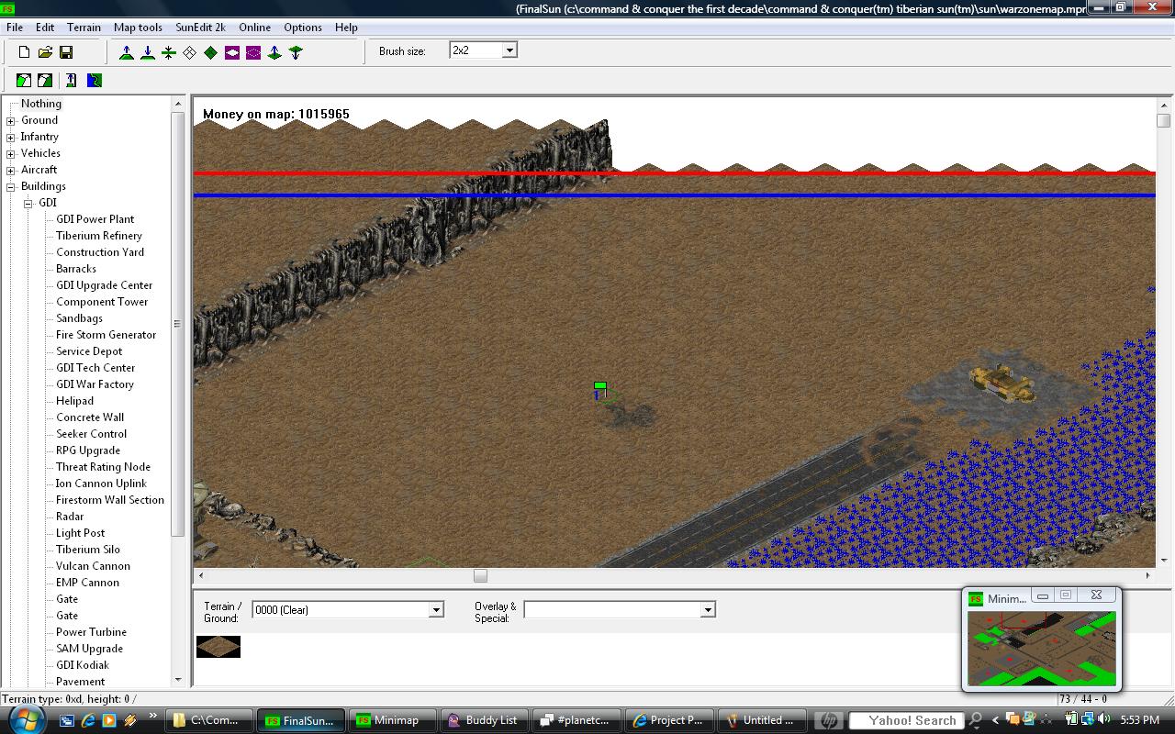The width and height of the screenshot is (1175, 734).
Task: Select Construction Yard building
Action: coord(100,252)
